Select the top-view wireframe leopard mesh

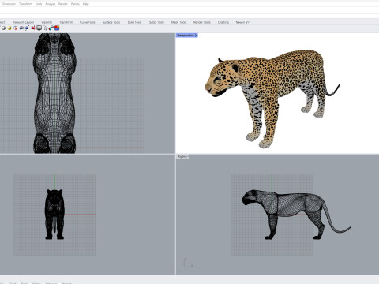coord(54,93)
